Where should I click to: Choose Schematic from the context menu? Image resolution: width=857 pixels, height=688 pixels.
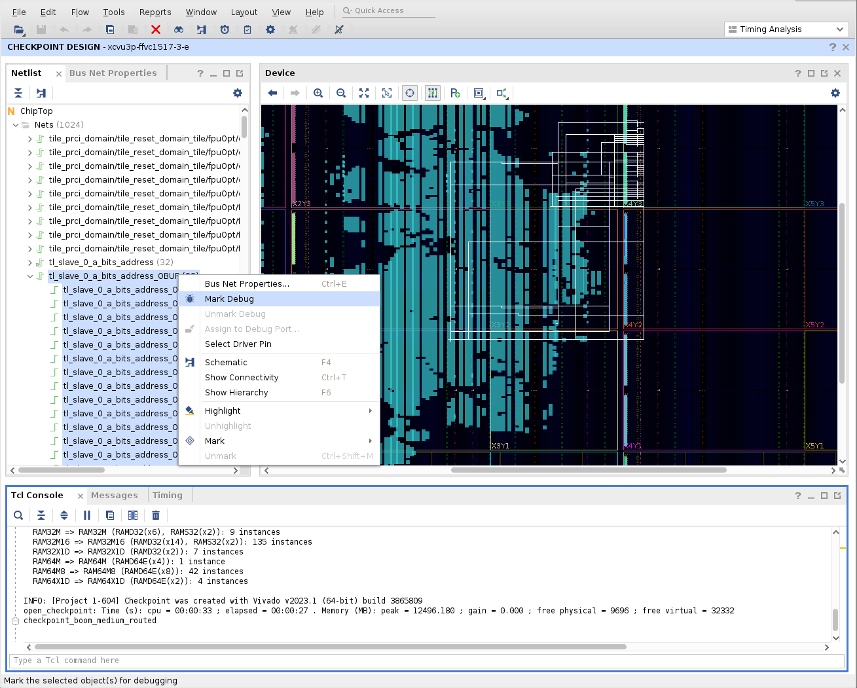[x=280, y=363]
